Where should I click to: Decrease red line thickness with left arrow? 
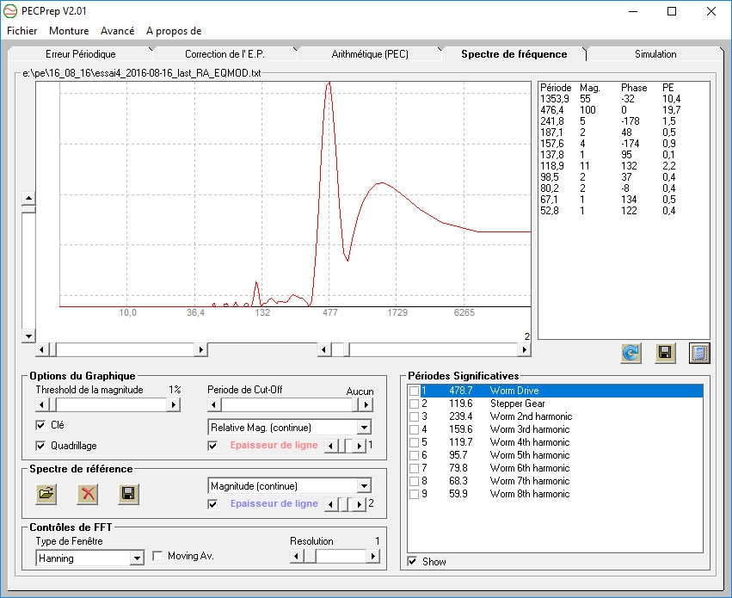[330, 446]
